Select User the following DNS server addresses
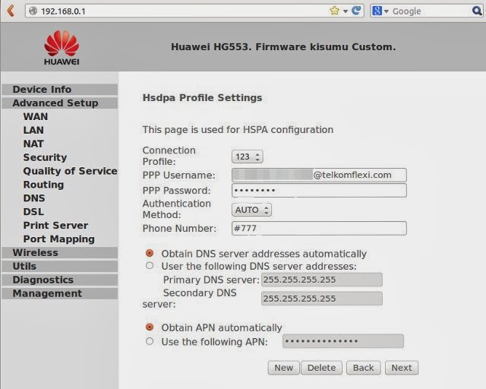 click(x=150, y=265)
